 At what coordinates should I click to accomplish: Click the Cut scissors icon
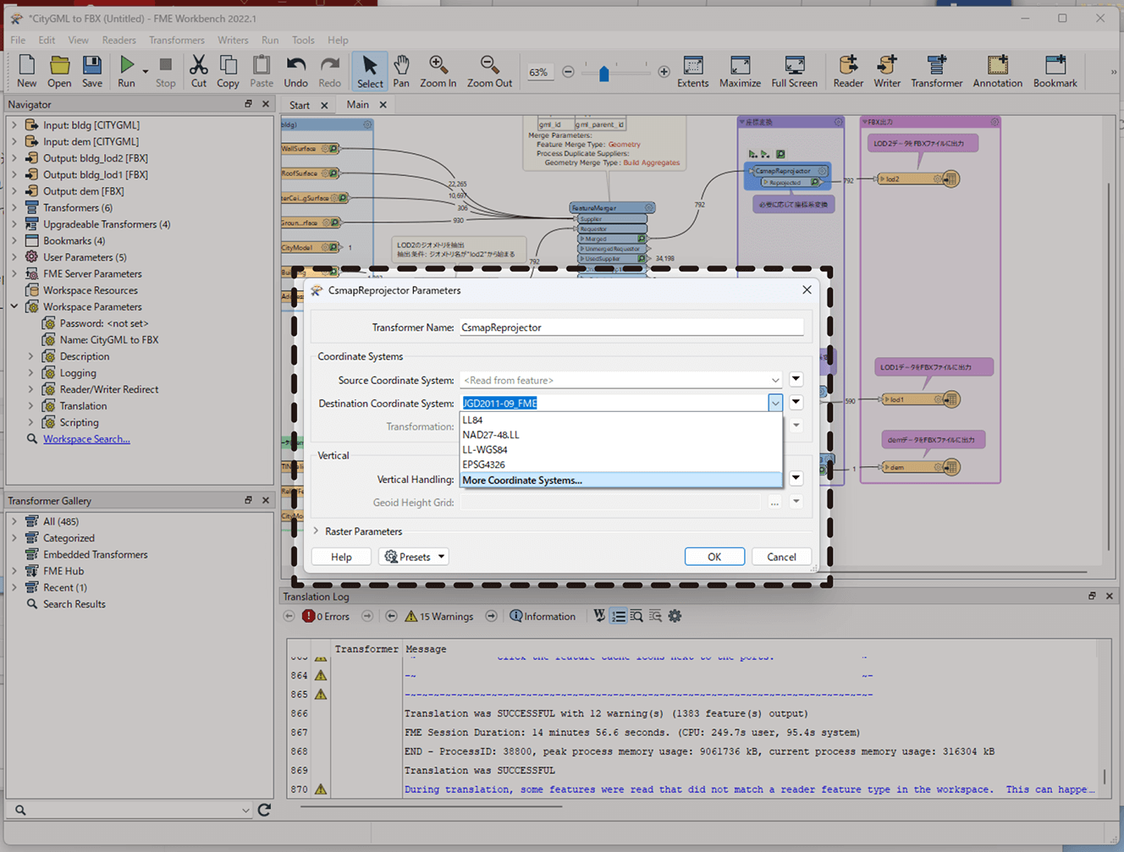199,71
